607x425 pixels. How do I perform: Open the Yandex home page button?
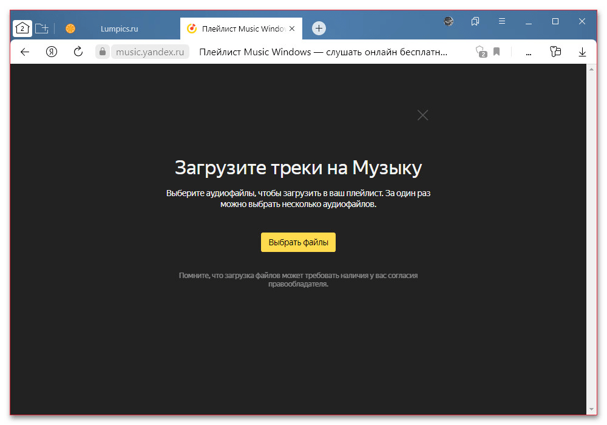tap(52, 52)
